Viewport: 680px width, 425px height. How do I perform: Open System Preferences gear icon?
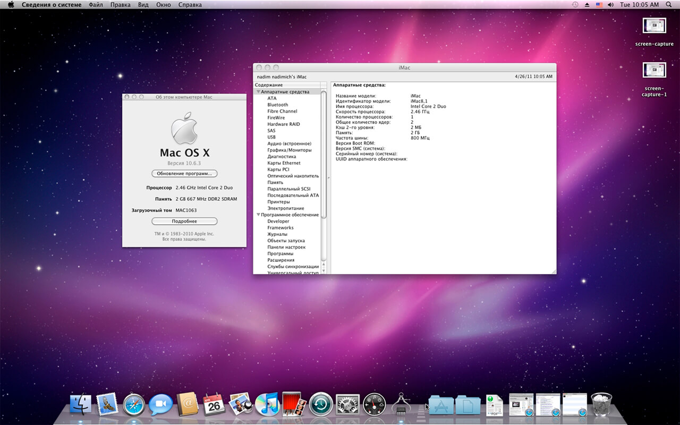pos(347,405)
